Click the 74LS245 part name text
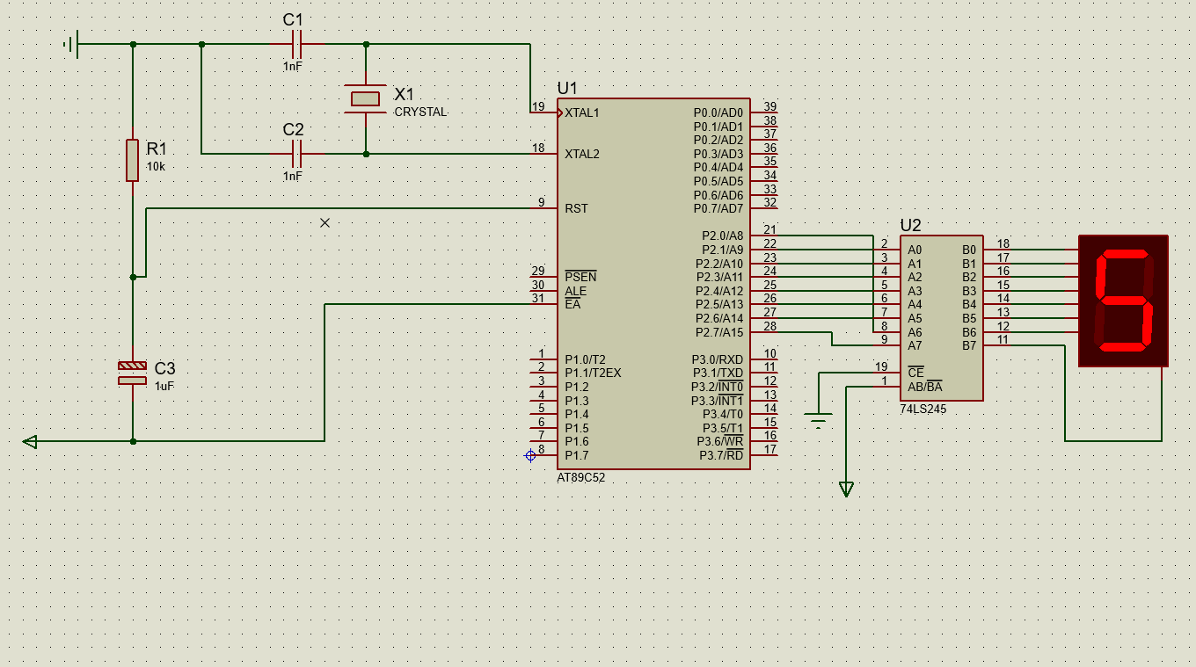This screenshot has width=1196, height=667. click(x=923, y=410)
